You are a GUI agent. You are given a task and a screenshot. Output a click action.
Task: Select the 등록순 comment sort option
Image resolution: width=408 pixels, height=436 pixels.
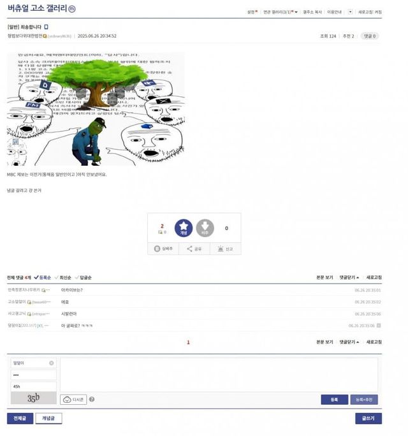tap(43, 277)
